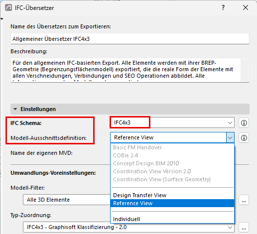Viewport: 257px width, 234px height.
Task: Click the Alle 3D Elemente filter field
Action: (x=67, y=200)
